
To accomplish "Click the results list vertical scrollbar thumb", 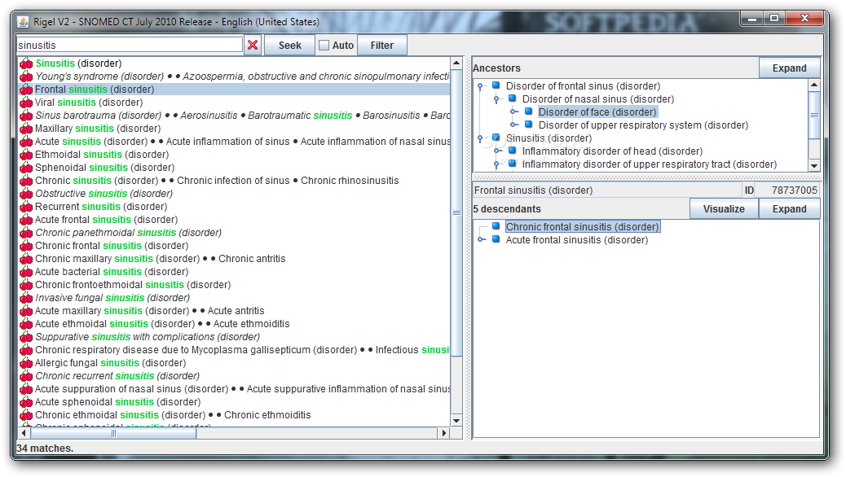I will coord(456,212).
